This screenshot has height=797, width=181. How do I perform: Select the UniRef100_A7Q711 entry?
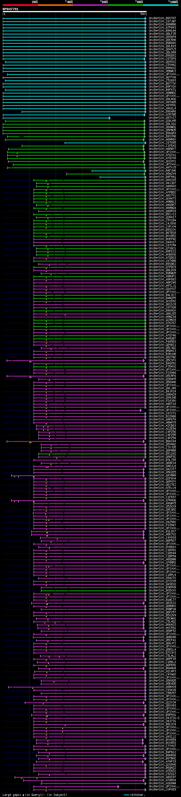tap(162, 155)
